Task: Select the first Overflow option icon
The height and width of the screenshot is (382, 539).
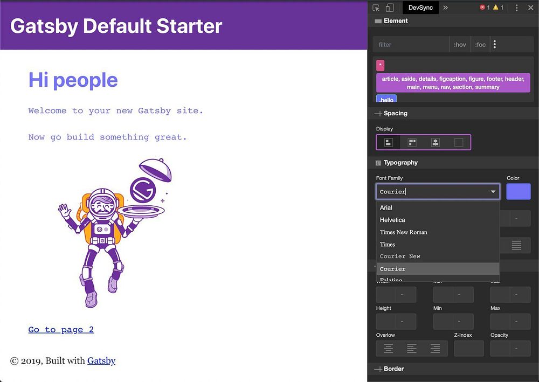Action: click(389, 349)
